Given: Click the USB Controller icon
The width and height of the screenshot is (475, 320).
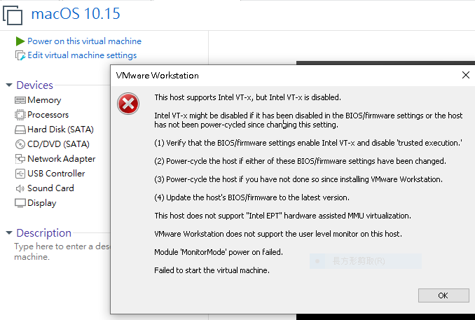Looking at the screenshot, I should tap(20, 174).
